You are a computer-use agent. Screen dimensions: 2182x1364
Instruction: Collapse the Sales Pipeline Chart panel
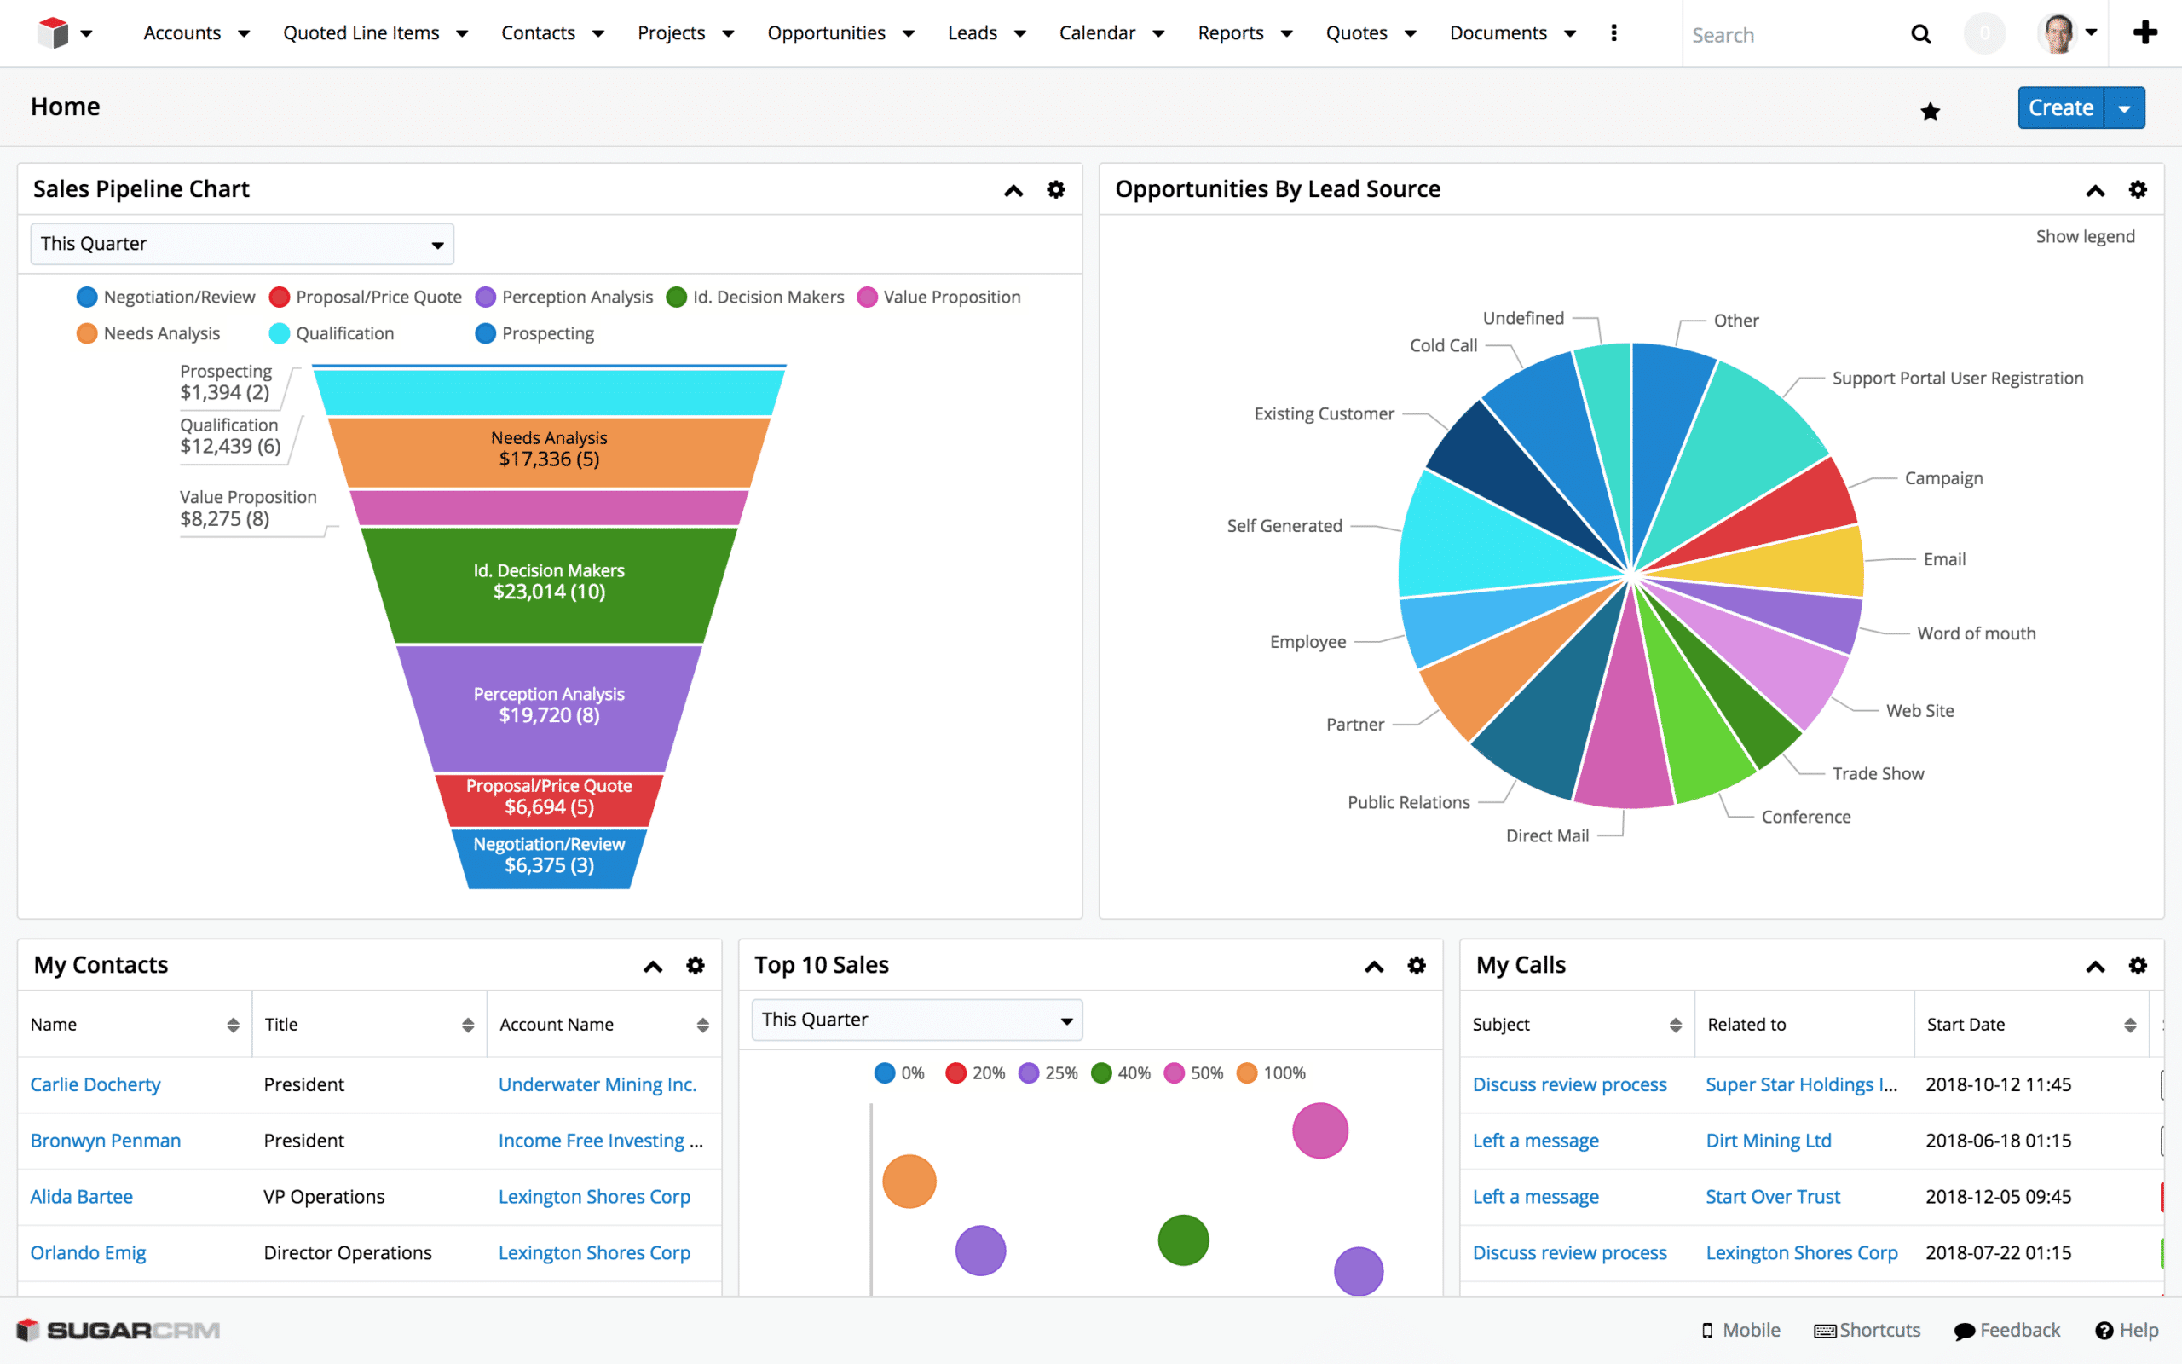coord(1013,190)
